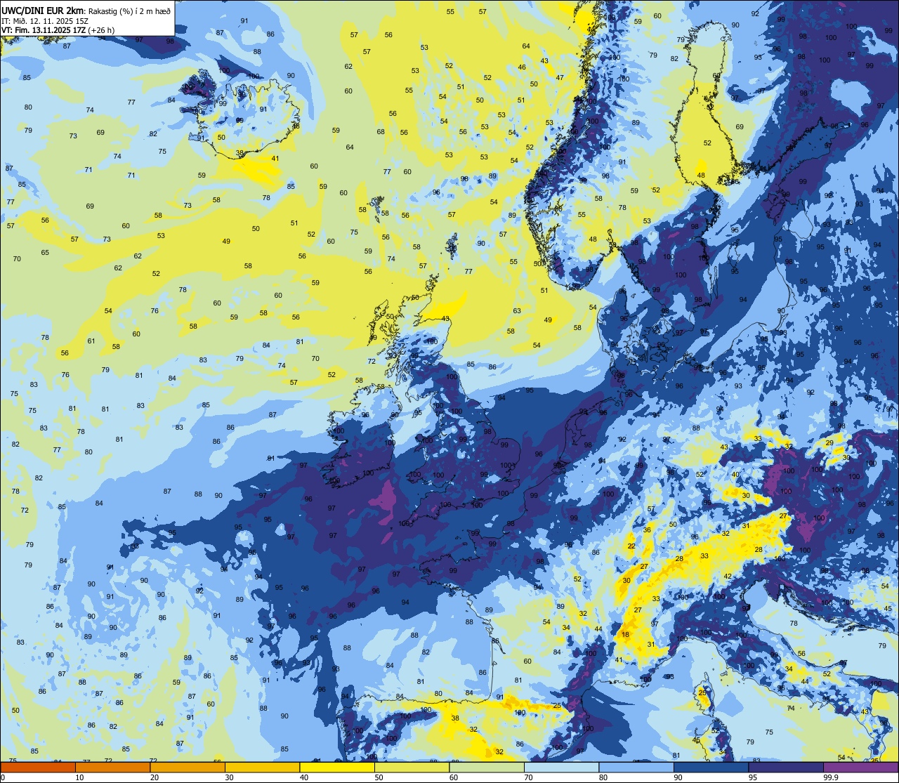Click the legend scale label 70
This screenshot has height=783, width=899.
(x=529, y=777)
